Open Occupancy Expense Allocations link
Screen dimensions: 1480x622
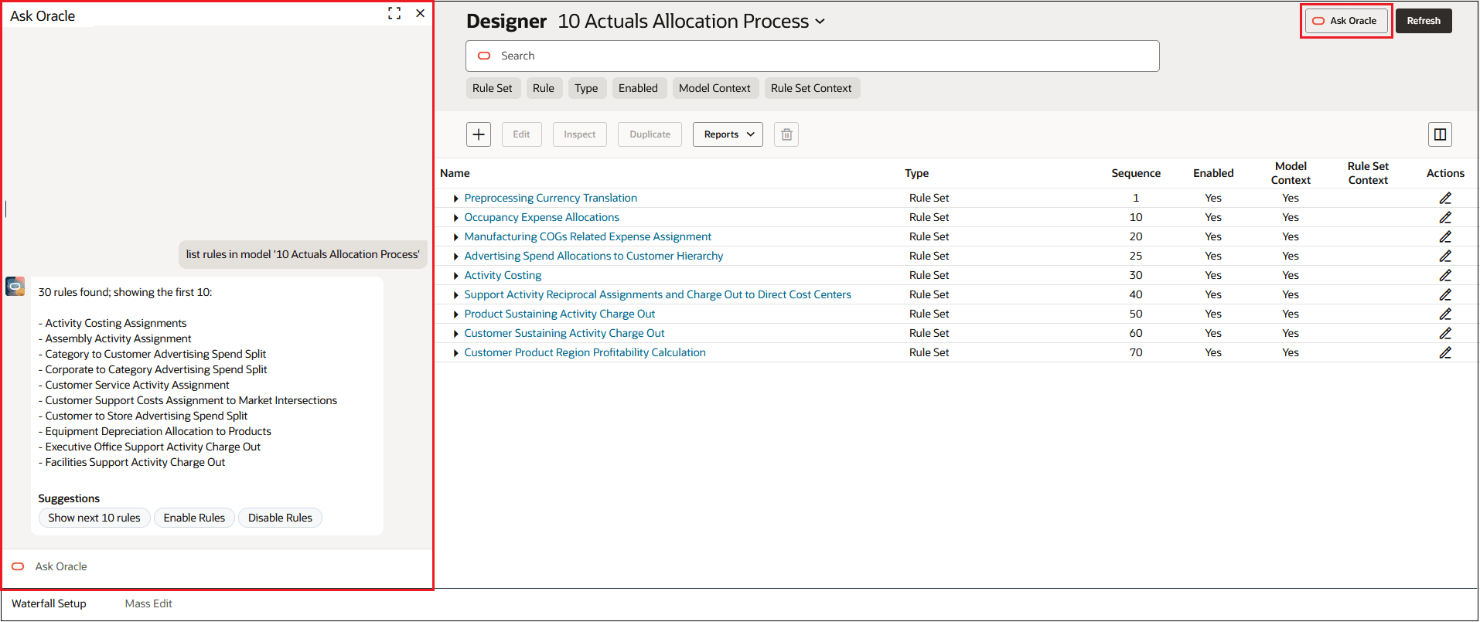click(541, 217)
